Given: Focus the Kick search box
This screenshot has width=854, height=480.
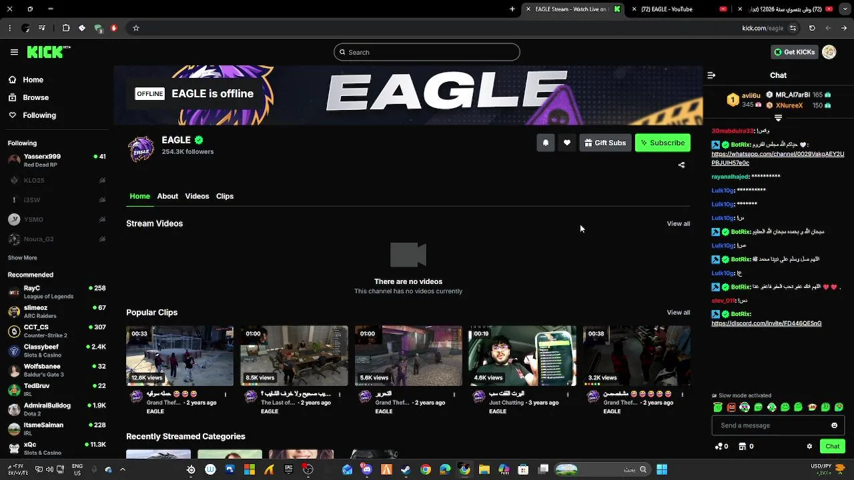Looking at the screenshot, I should tap(427, 52).
